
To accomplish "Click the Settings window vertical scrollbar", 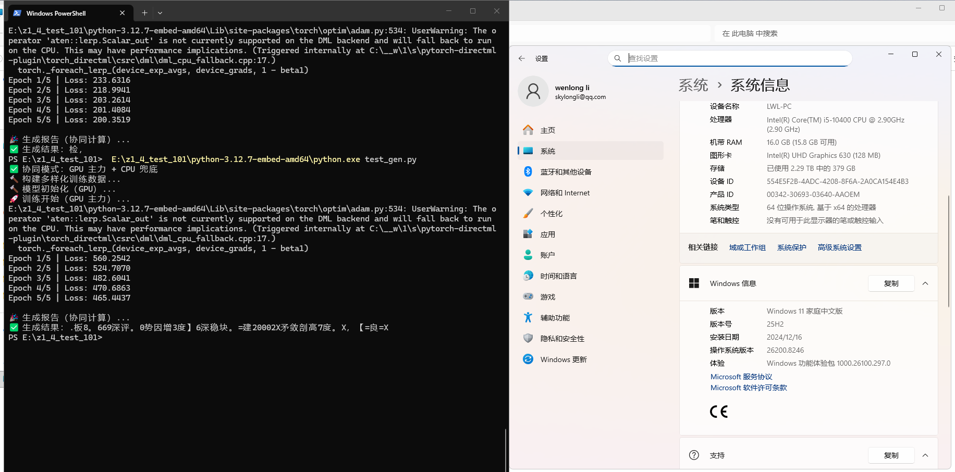I will coord(948,250).
